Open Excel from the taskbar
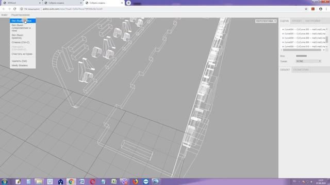 point(114,181)
